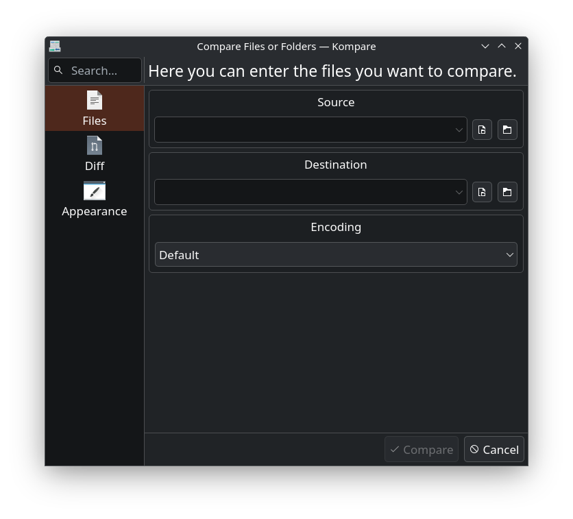Screen dimensions: 573x519
Task: Open the Destination path dropdown
Action: [x=459, y=192]
